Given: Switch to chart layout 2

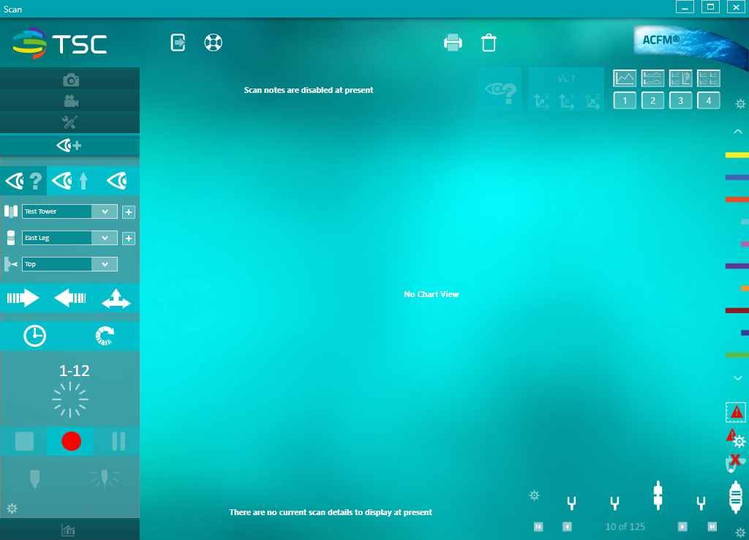Looking at the screenshot, I should [x=652, y=101].
